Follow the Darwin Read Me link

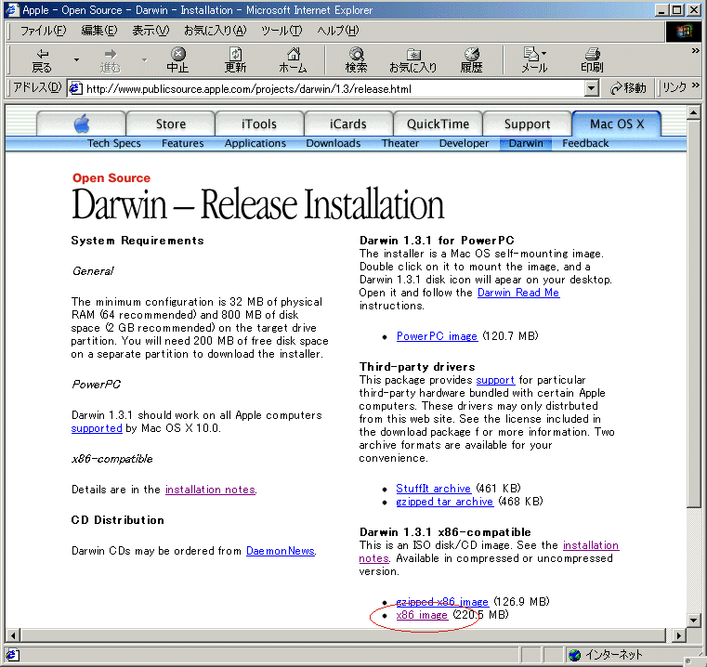click(x=518, y=293)
